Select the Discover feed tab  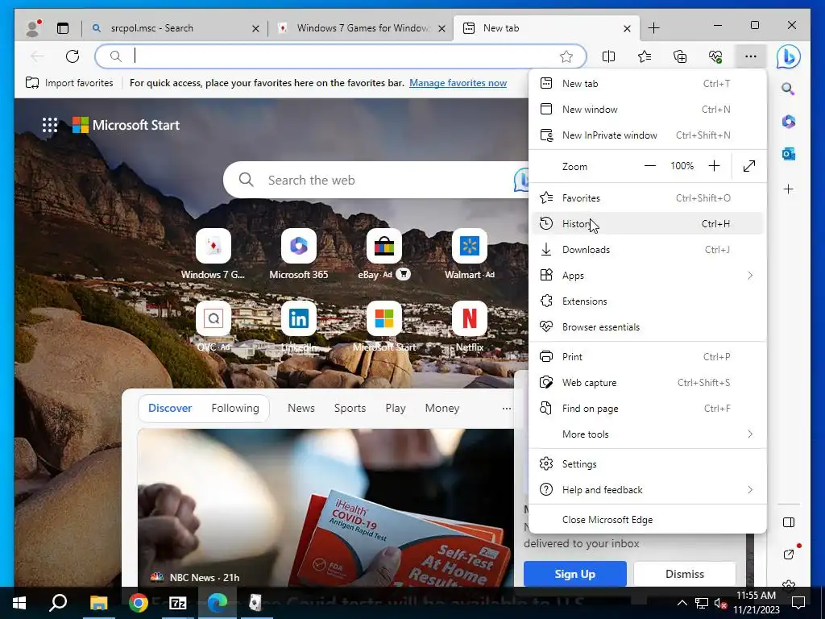(x=170, y=408)
